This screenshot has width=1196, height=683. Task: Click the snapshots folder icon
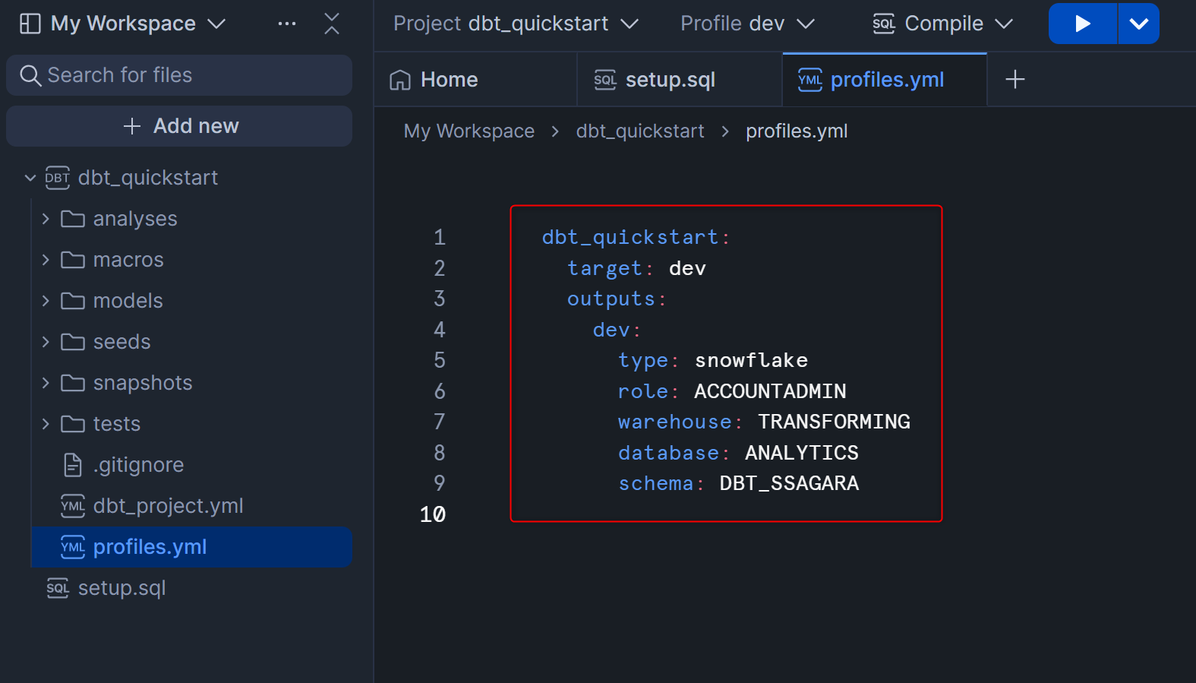(x=73, y=383)
